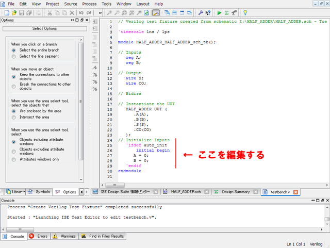Click the editor horizontal scrollbar thumb
This screenshot has width=330, height=248.
pyautogui.click(x=115, y=185)
